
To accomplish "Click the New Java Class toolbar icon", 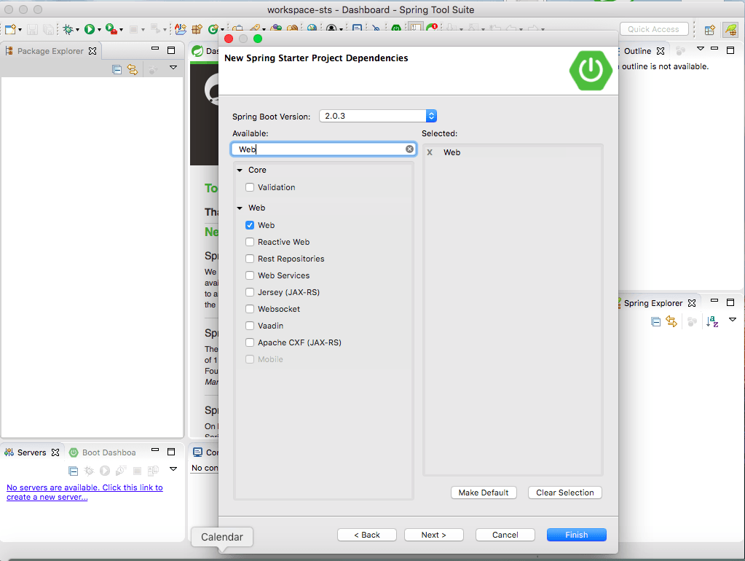I will (x=213, y=29).
